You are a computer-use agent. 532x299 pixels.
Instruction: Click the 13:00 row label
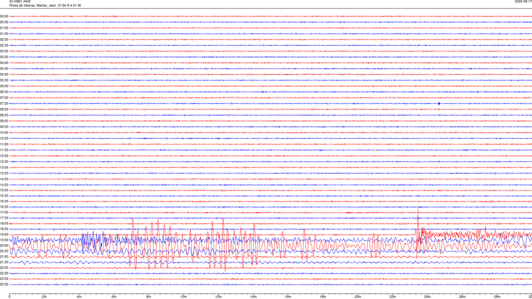(4, 167)
